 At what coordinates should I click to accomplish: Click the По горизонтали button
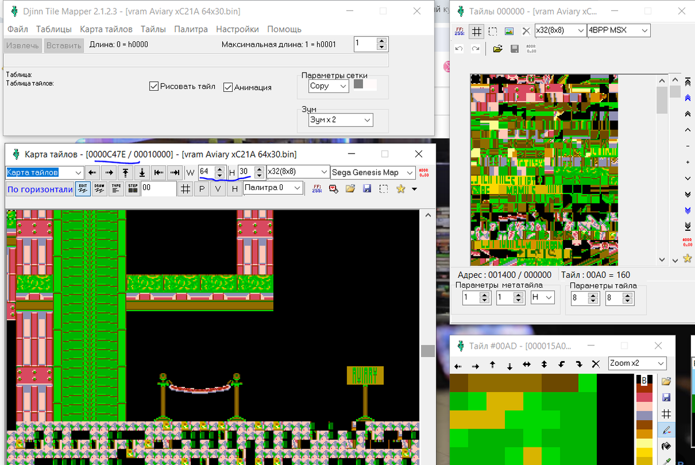point(40,189)
